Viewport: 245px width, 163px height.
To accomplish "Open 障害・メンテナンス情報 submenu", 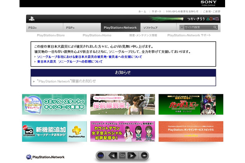I will point(143,35).
